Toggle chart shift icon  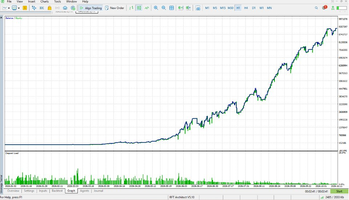click(x=188, y=8)
